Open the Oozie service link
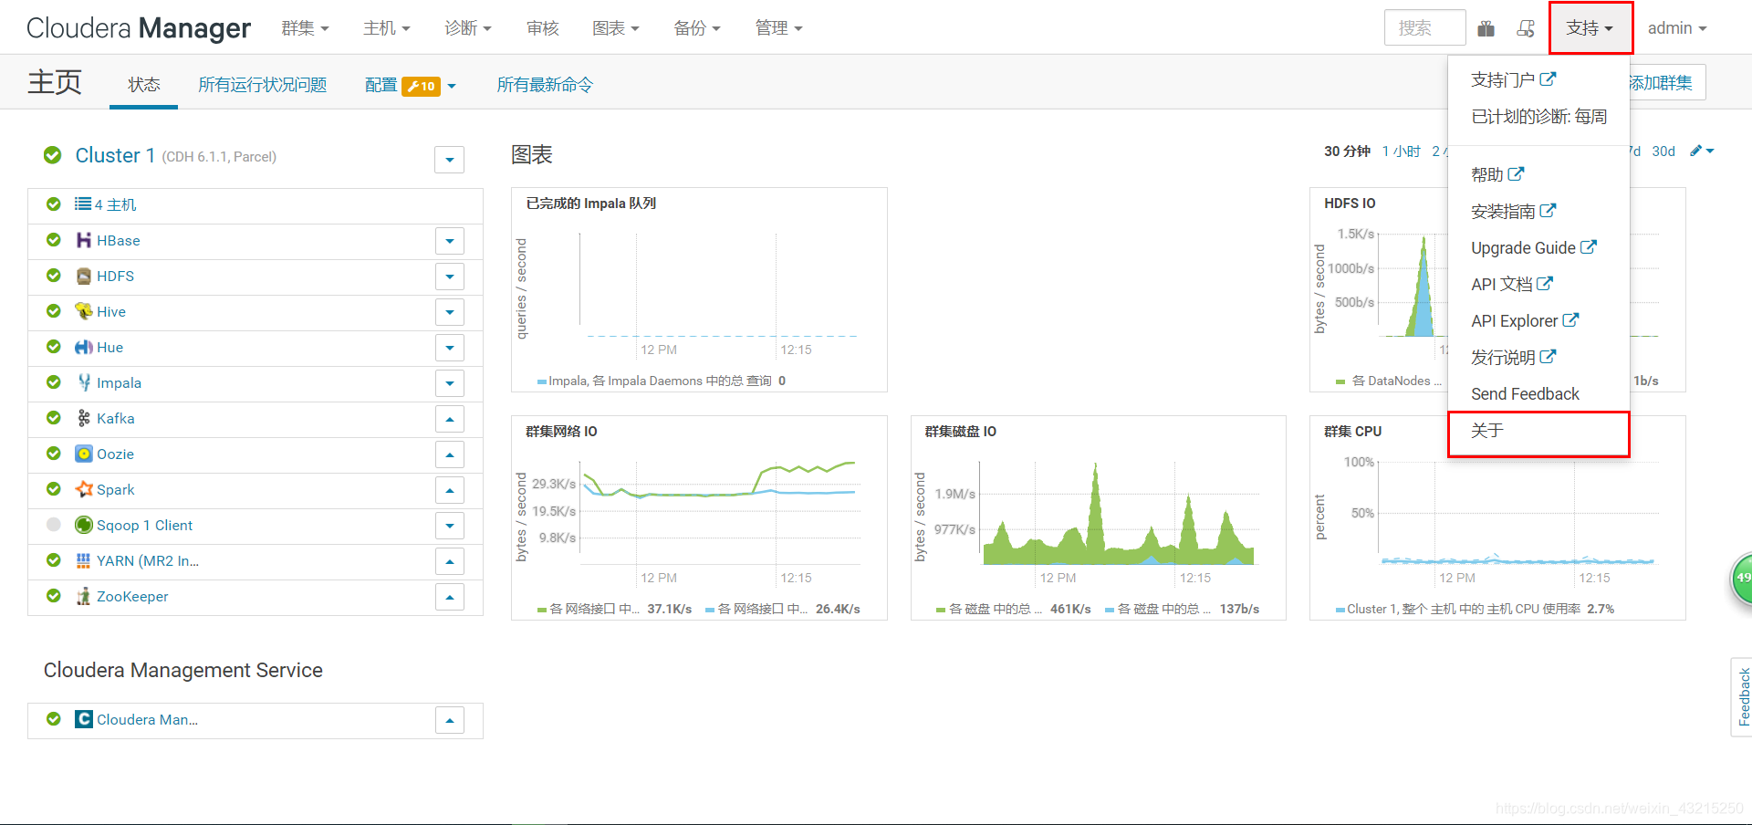The image size is (1752, 825). coord(115,454)
